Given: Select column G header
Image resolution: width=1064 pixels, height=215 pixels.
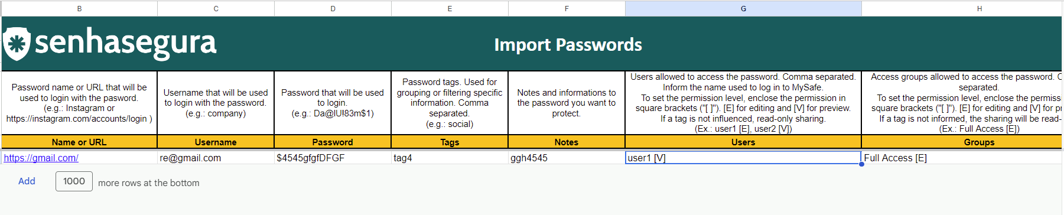Looking at the screenshot, I should (743, 8).
